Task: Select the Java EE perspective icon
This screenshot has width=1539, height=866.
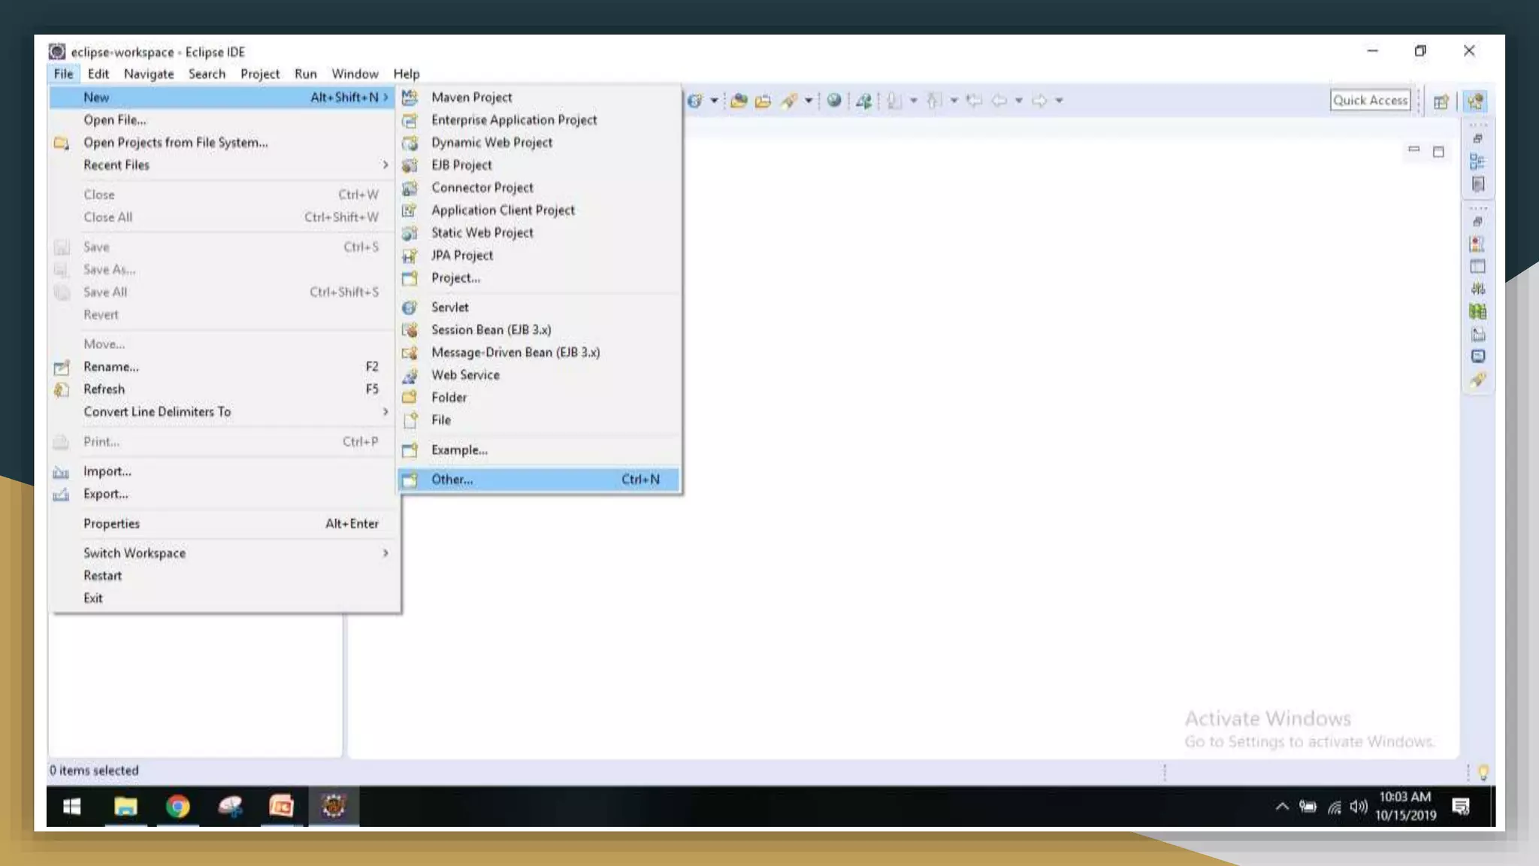Action: point(1476,101)
